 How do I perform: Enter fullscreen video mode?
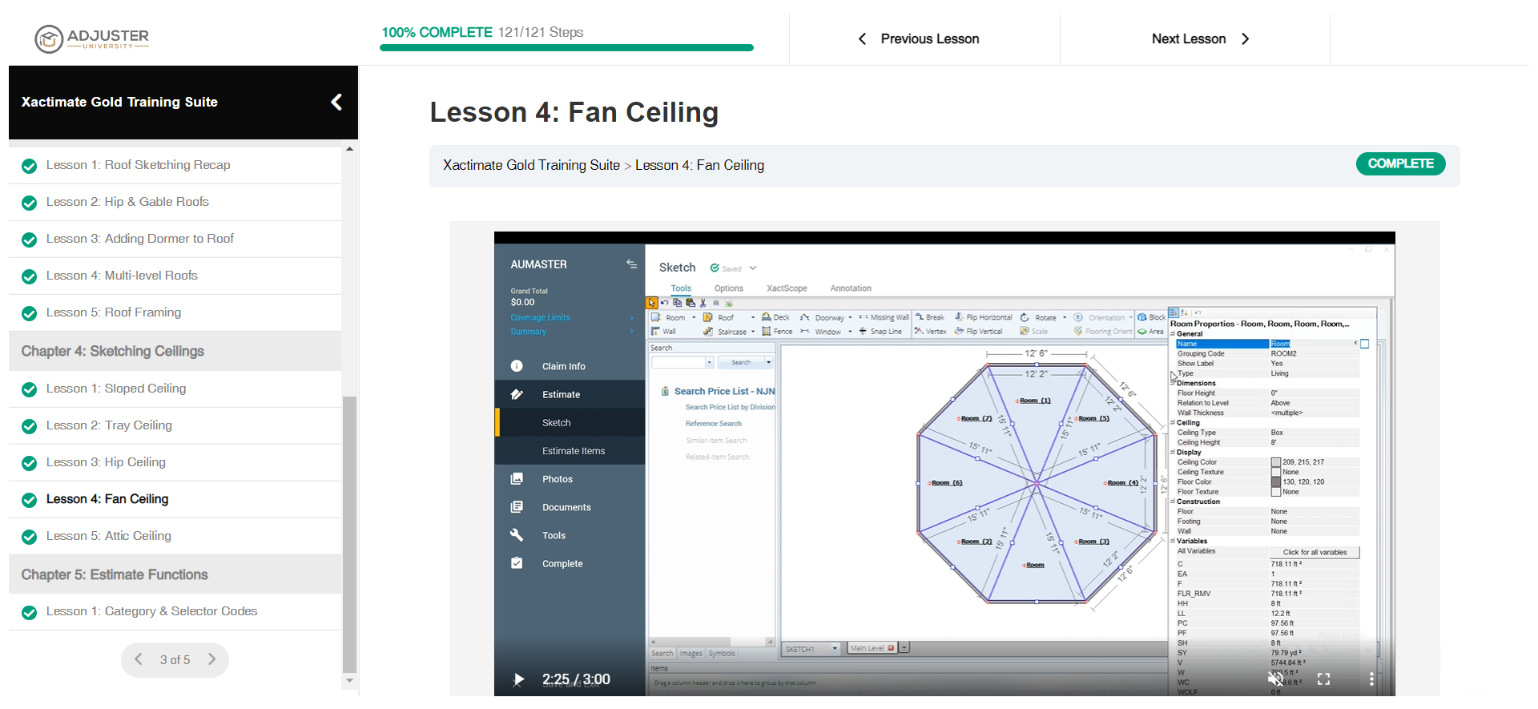click(1323, 679)
